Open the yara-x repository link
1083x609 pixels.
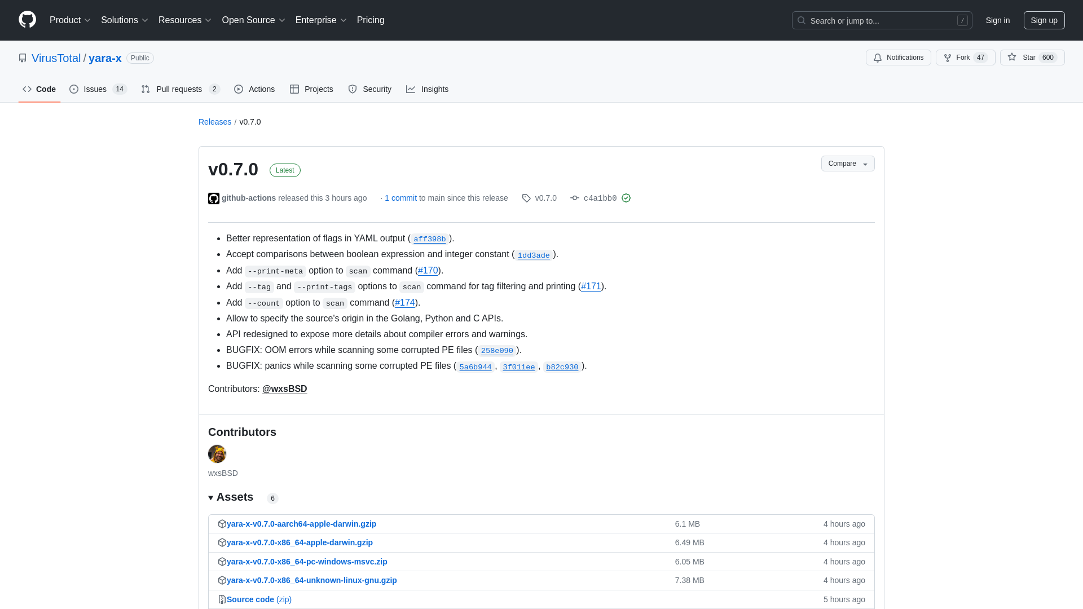[105, 58]
